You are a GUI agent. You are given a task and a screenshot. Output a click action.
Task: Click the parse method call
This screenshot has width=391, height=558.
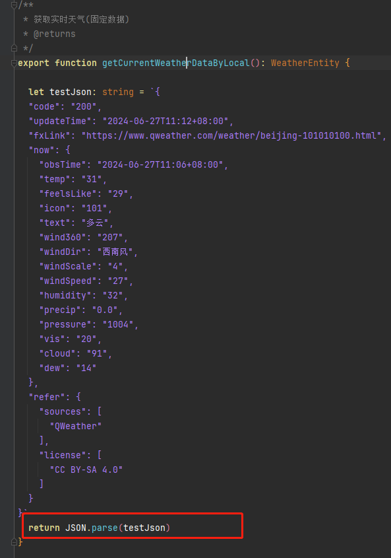[104, 528]
